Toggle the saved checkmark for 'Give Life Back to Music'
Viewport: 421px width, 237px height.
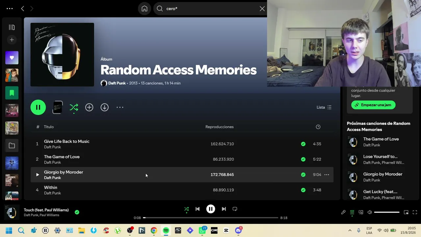(303, 144)
